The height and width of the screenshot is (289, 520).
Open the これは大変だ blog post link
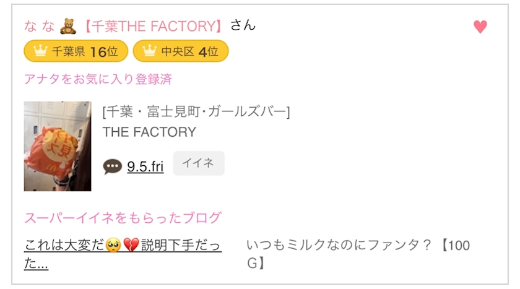123,254
